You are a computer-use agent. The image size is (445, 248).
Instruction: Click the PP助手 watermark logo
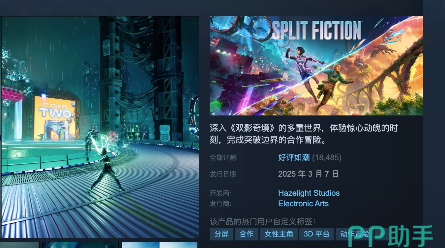click(x=390, y=236)
